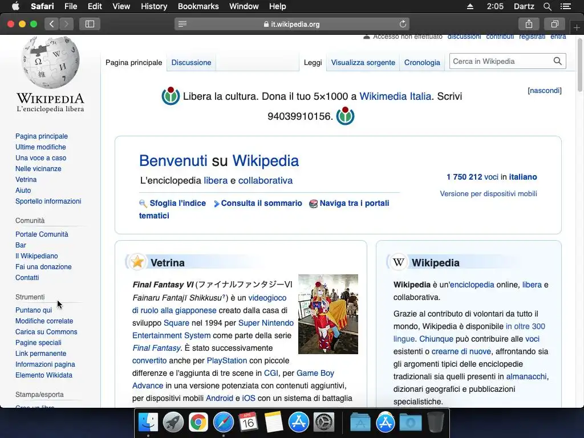The image size is (584, 438).
Task: Open the enciclopedia link in Wikipedia box
Action: [x=472, y=285]
